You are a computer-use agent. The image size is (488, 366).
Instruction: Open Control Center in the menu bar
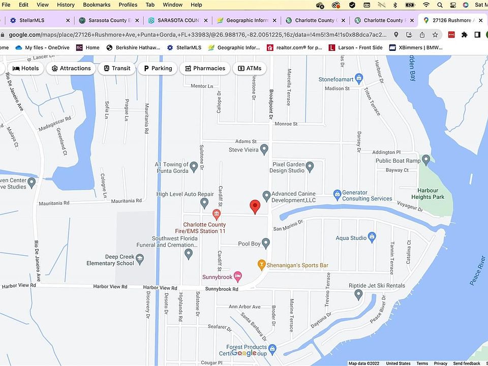click(x=453, y=5)
